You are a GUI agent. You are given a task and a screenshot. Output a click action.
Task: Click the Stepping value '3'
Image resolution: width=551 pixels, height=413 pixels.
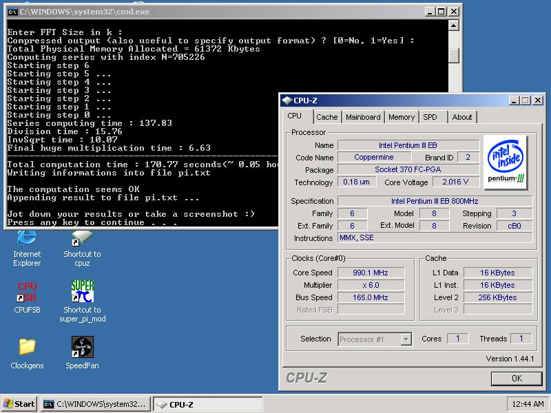point(514,213)
